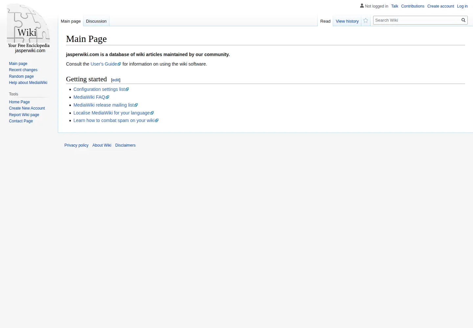Open the Talk link
Image resolution: width=473 pixels, height=328 pixels.
[x=394, y=6]
